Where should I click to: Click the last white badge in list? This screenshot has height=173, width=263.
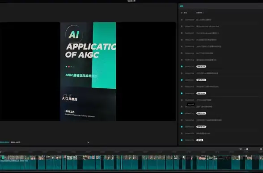200,140
